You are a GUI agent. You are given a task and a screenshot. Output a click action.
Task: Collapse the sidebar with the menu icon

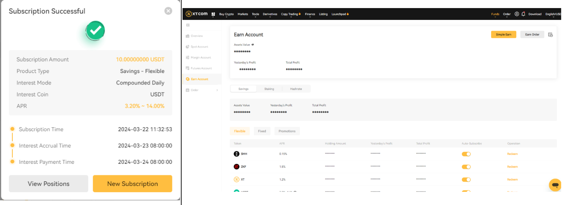188,25
